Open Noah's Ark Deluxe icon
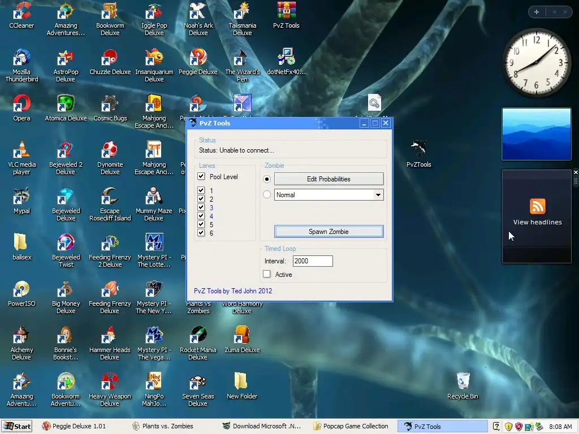The width and height of the screenshot is (579, 434). [198, 19]
